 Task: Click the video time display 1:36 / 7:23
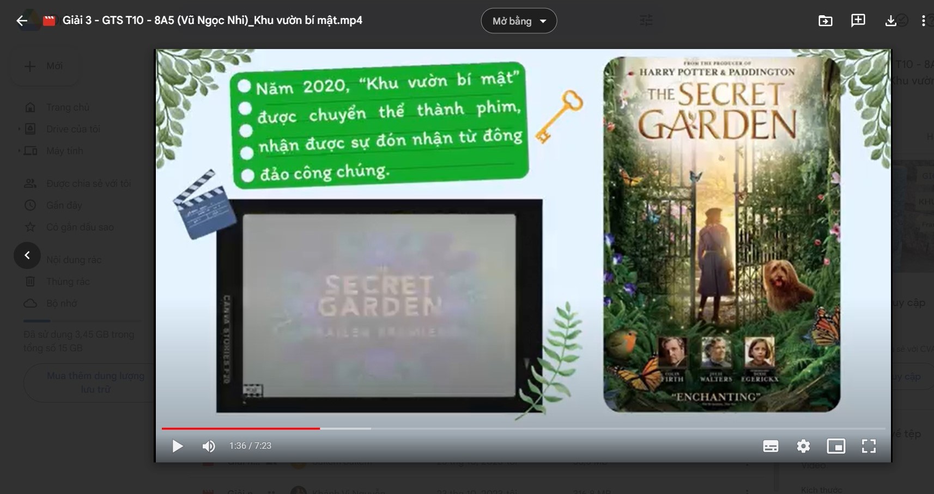coord(250,446)
